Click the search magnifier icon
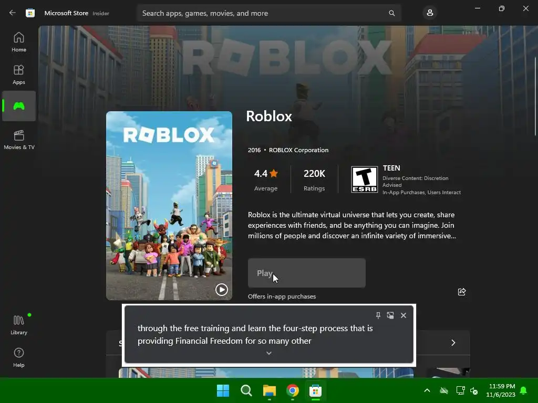The width and height of the screenshot is (538, 403). [x=391, y=13]
